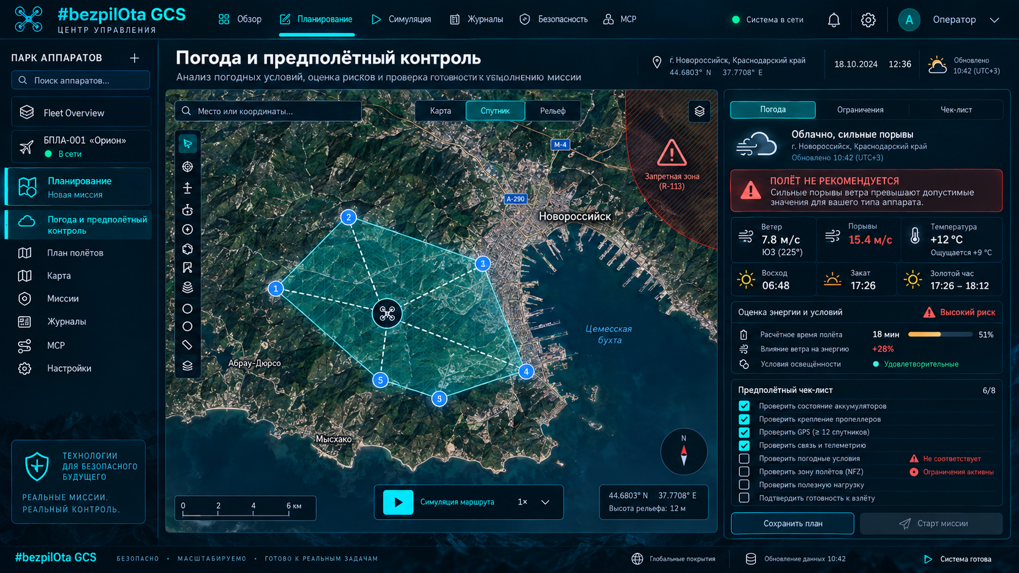The image size is (1019, 573).
Task: Play the Симуляция маршрута
Action: (x=398, y=502)
